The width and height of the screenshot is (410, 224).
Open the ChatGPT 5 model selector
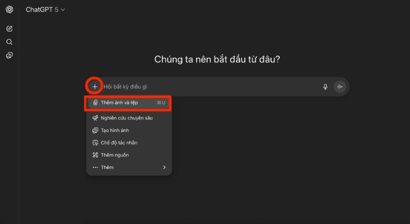45,10
